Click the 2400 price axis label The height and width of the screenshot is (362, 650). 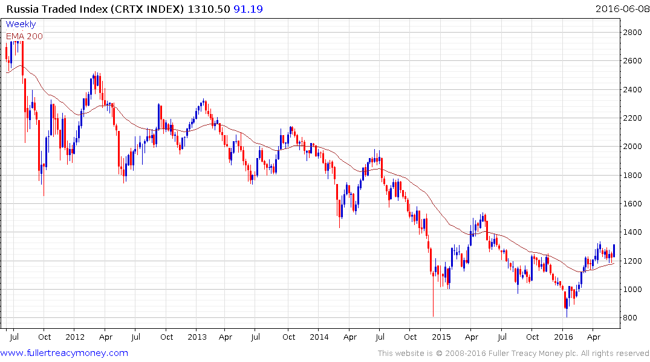click(632, 89)
